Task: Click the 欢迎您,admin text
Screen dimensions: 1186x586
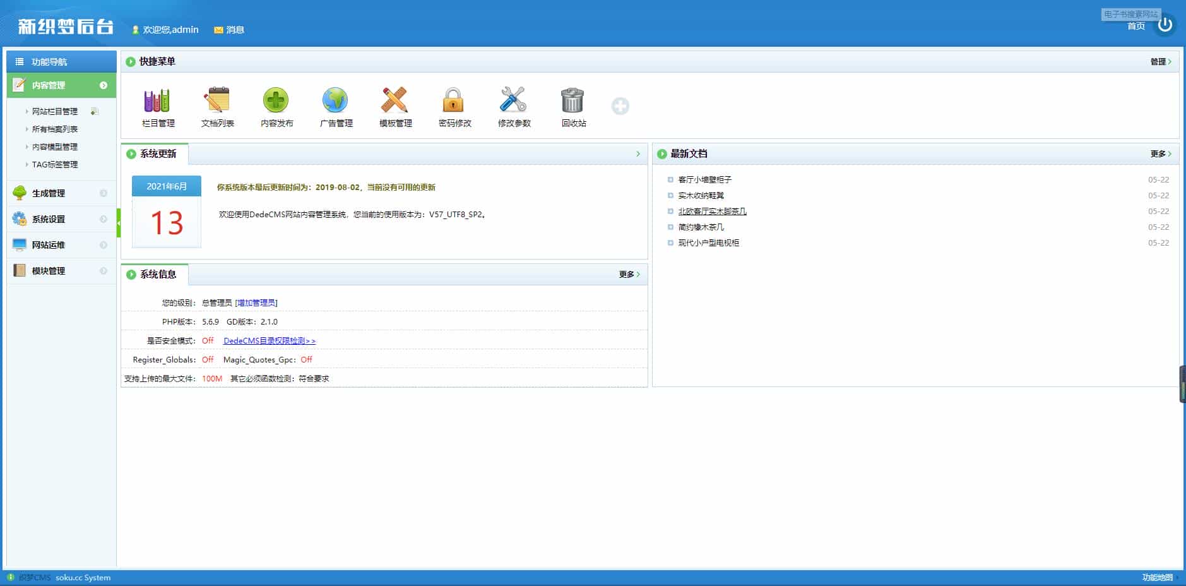Action: pyautogui.click(x=170, y=30)
